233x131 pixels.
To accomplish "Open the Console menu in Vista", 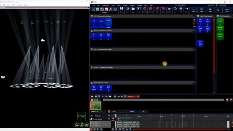I will (x=125, y=5).
